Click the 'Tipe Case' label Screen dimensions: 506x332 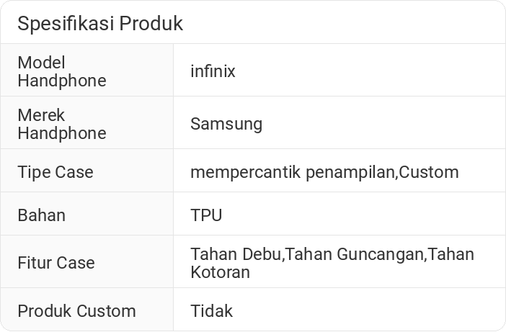tap(56, 172)
